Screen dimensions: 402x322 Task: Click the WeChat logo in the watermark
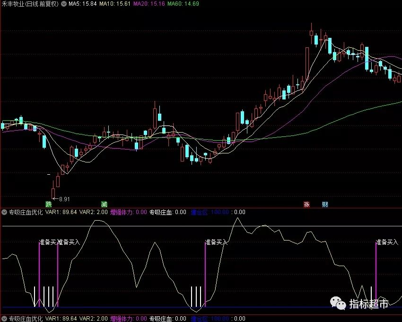(x=338, y=304)
